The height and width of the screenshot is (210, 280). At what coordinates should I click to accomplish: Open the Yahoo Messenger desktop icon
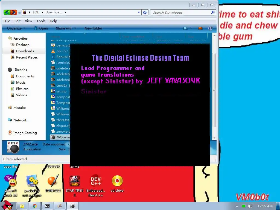coord(11,181)
